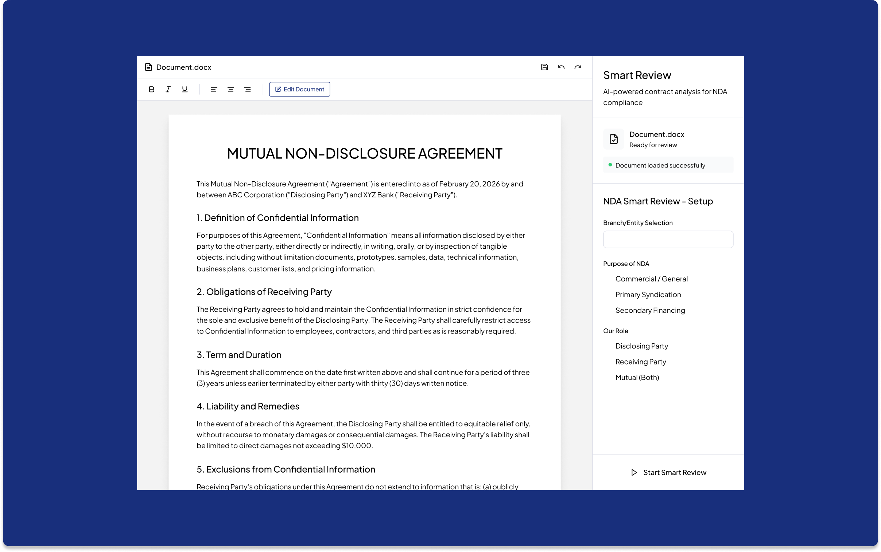Viewport: 881px width, 552px height.
Task: Select Secondary Financing purpose
Action: (x=650, y=310)
